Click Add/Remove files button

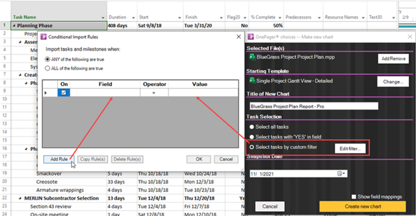pyautogui.click(x=393, y=59)
